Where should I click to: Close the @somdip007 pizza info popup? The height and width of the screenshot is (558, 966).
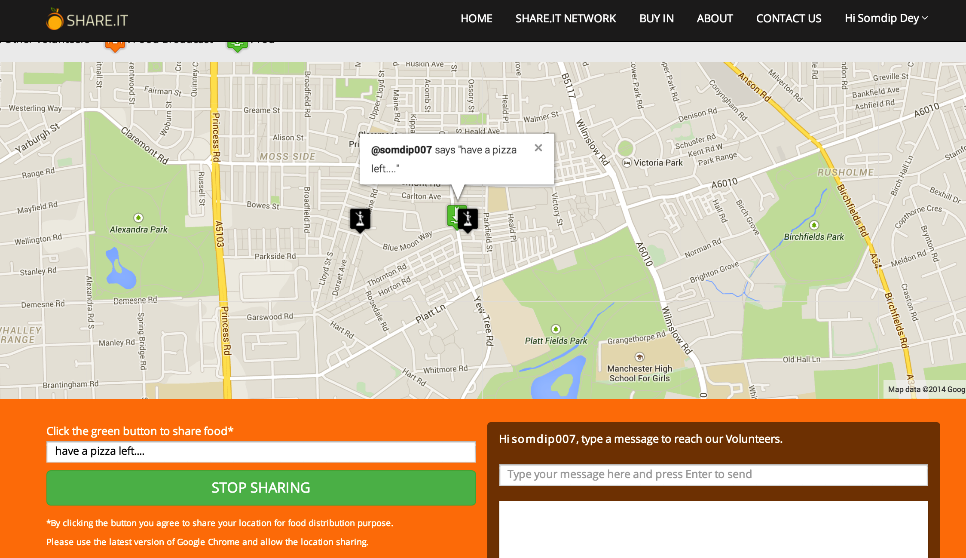pos(538,148)
